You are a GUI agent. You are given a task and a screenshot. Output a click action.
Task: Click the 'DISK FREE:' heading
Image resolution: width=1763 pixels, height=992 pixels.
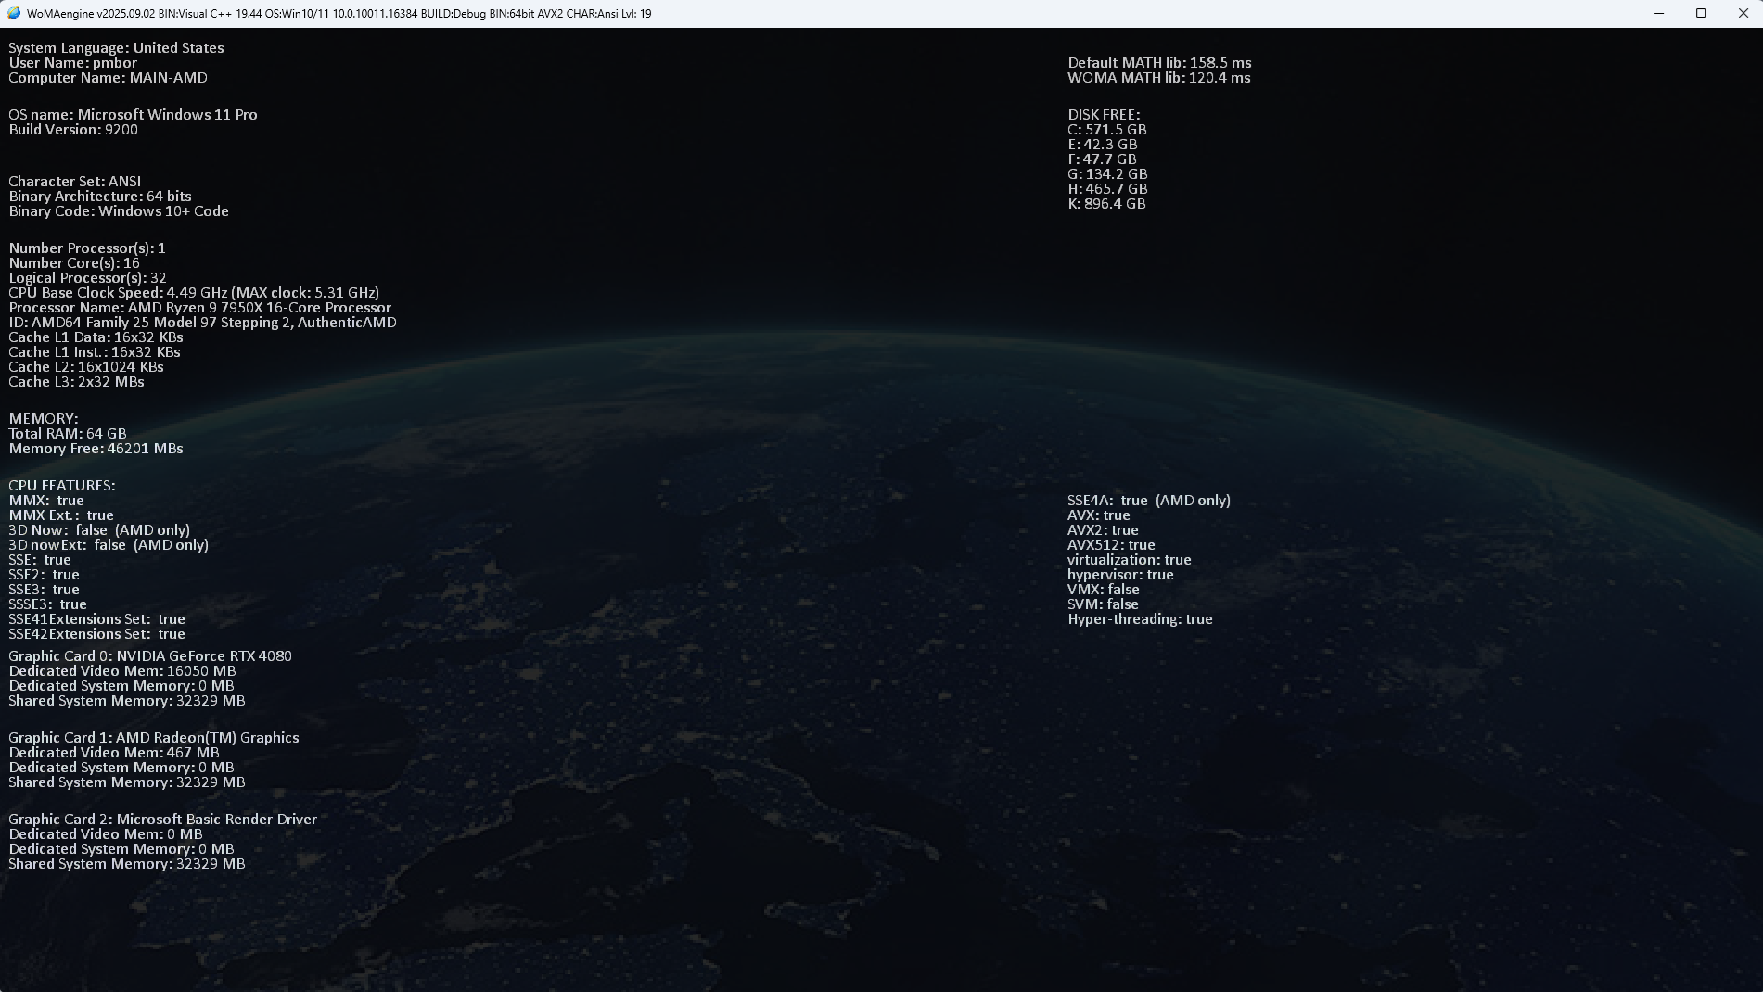1104,115
